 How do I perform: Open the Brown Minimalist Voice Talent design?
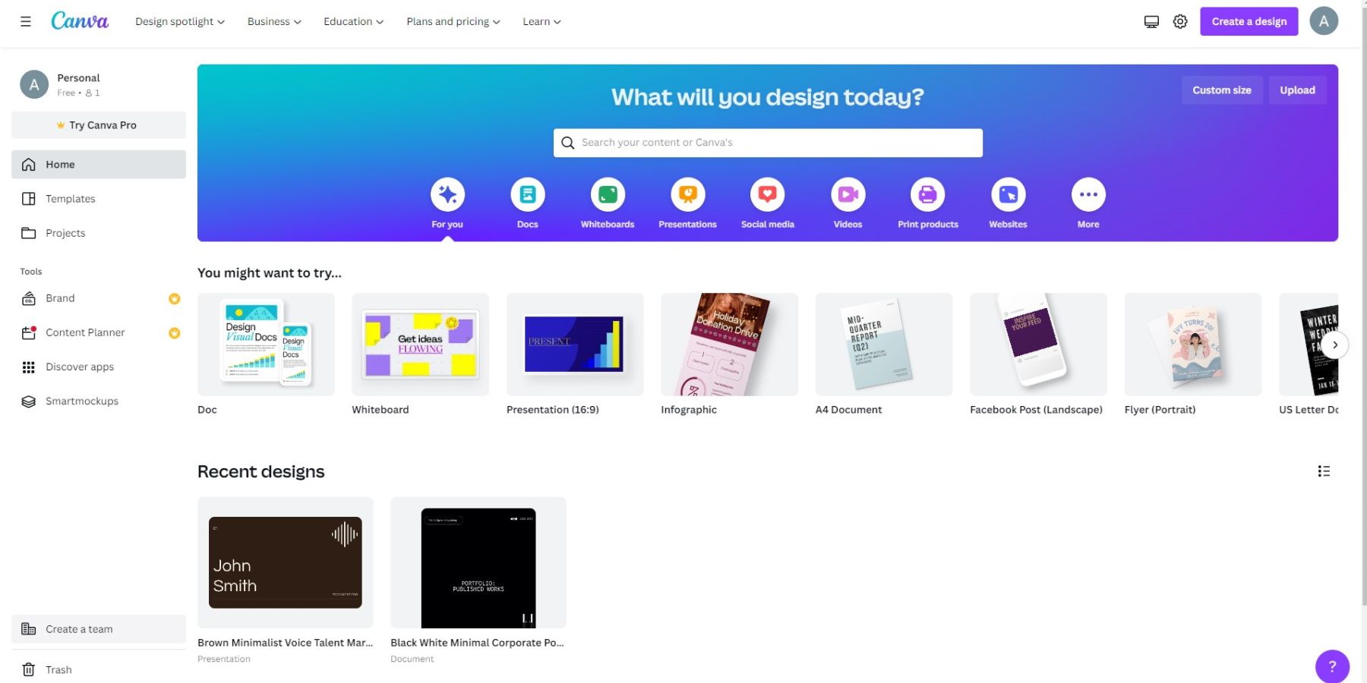pos(285,562)
